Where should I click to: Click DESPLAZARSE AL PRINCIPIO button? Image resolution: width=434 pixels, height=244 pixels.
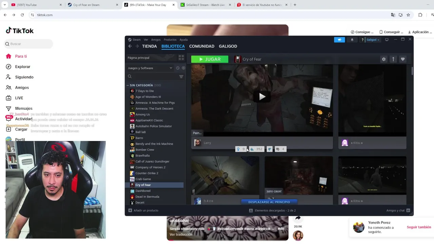click(x=269, y=202)
